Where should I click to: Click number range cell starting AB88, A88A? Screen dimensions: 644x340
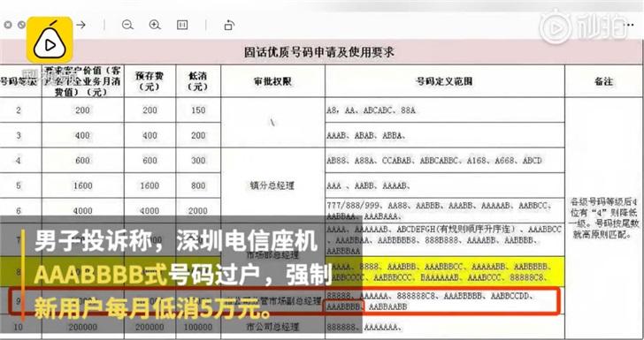[x=445, y=161]
